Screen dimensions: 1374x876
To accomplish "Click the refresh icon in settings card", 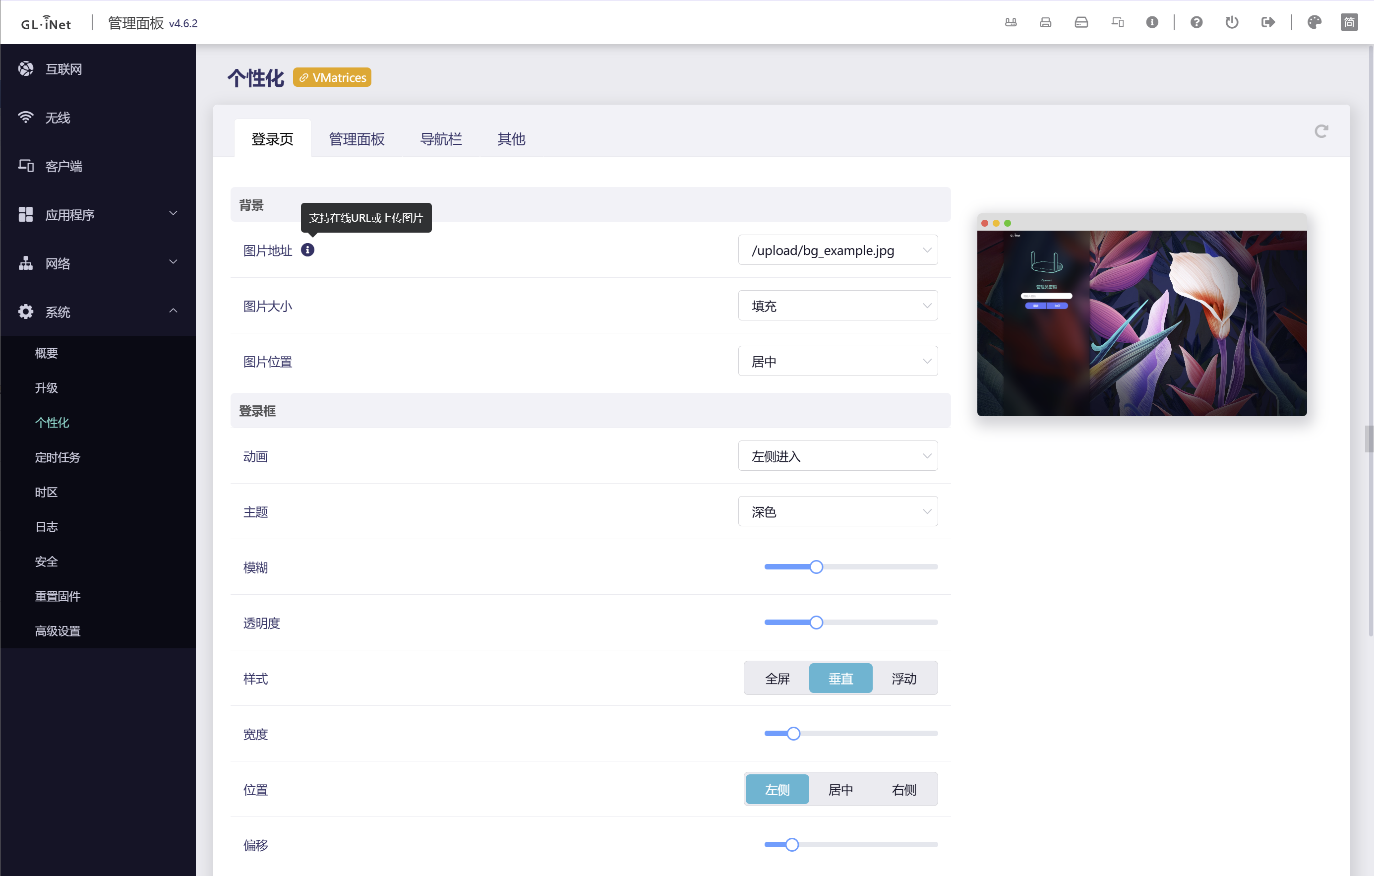I will pyautogui.click(x=1321, y=131).
